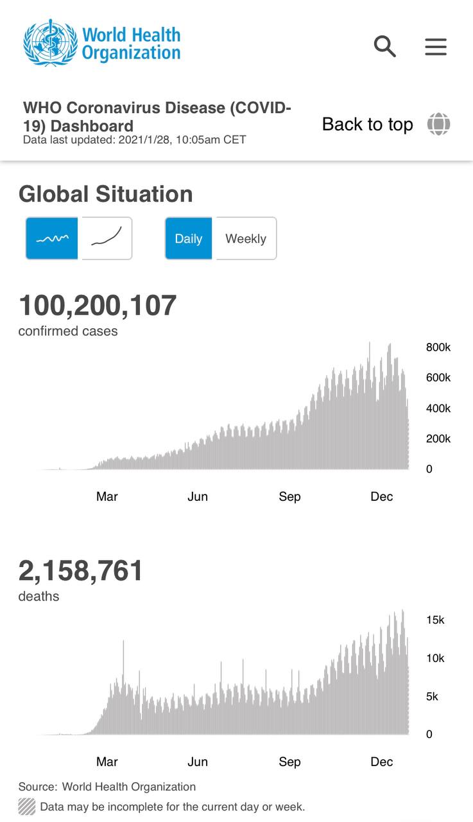Click the 100,200,107 confirmed cases figure
473x822 pixels.
(x=98, y=305)
